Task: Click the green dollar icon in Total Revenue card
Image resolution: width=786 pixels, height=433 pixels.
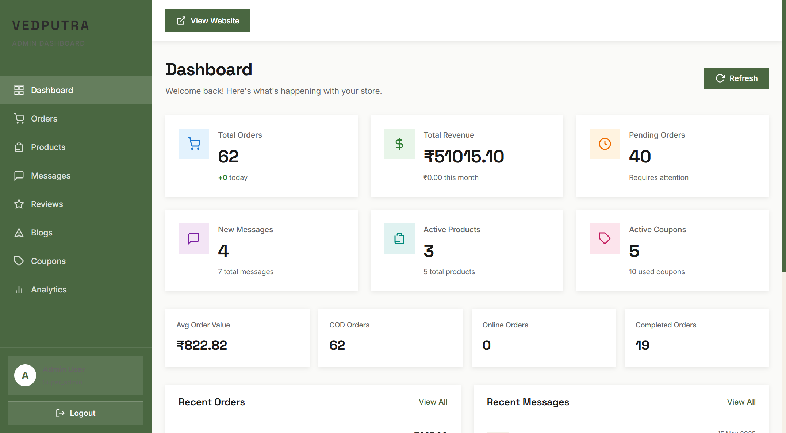Action: click(399, 144)
